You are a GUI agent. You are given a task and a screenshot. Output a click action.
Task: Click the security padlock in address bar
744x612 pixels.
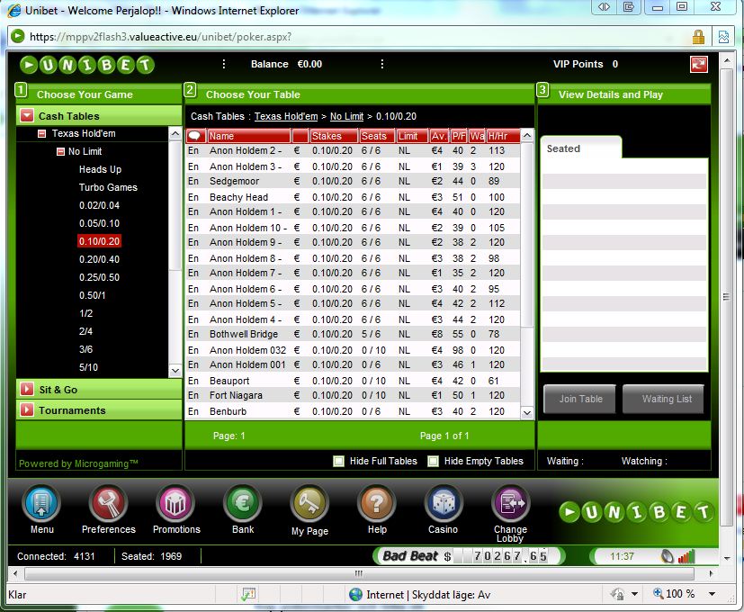(x=698, y=37)
